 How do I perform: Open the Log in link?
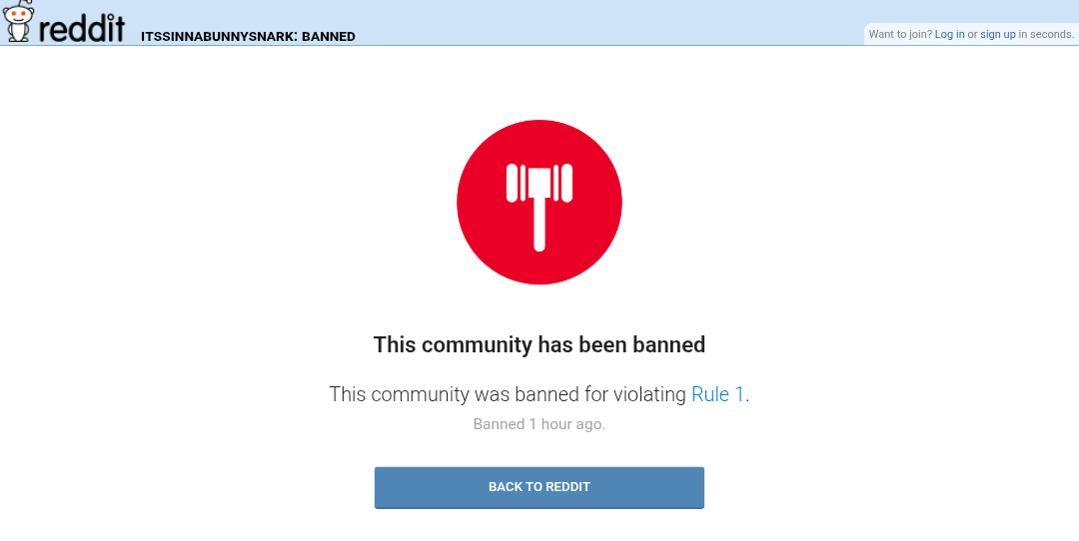click(x=950, y=34)
